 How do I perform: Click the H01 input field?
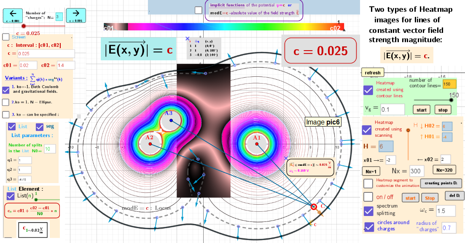(x=447, y=137)
